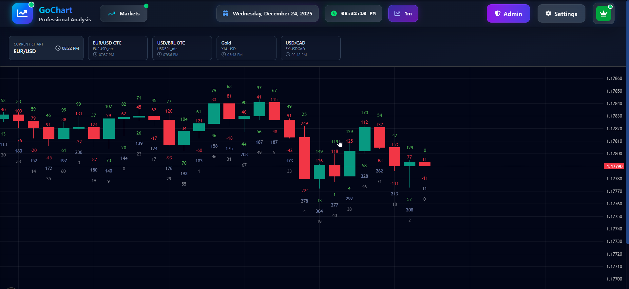Click the gear icon on Settings button

(548, 13)
